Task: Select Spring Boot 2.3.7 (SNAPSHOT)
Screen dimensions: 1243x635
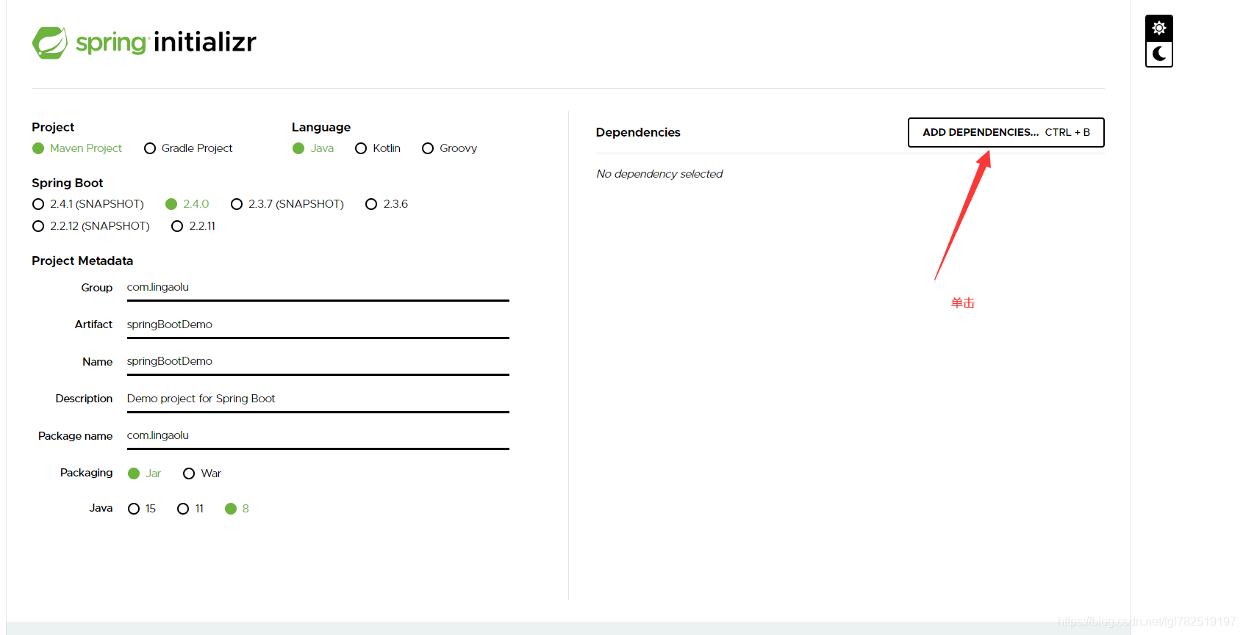Action: click(287, 204)
